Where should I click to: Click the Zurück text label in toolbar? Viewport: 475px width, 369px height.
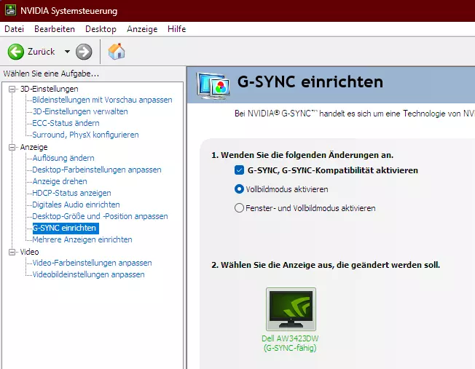[x=42, y=52]
